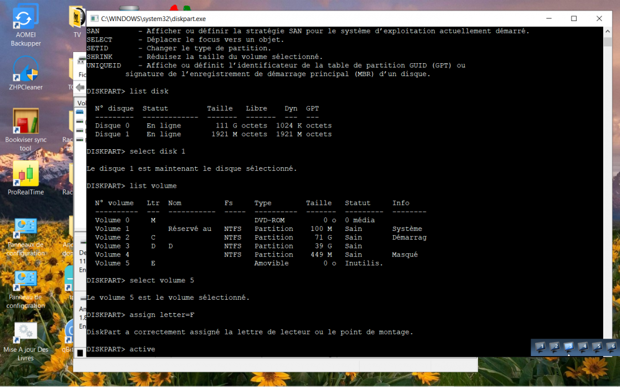
Task: Open the AOMEI Backupper desktop shortcut
Action: pos(25,25)
